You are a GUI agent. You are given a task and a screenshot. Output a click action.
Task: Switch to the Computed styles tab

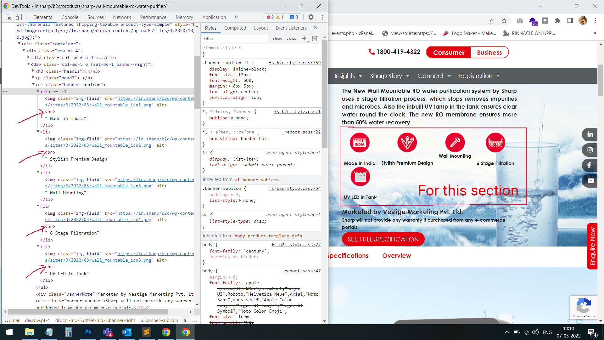tap(235, 28)
